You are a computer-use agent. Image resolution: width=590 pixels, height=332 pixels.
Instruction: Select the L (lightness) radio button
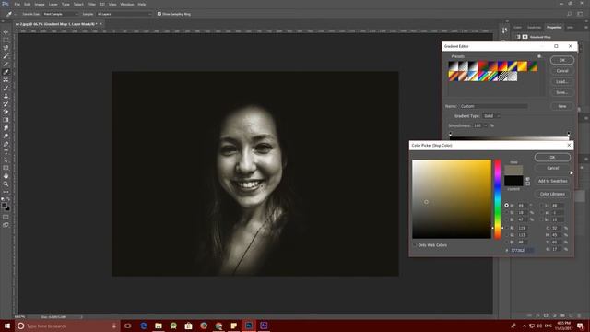(x=542, y=206)
